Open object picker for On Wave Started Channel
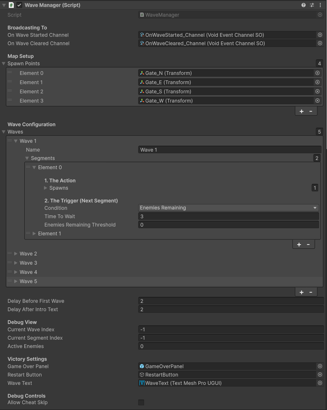327x410 pixels. [x=320, y=35]
